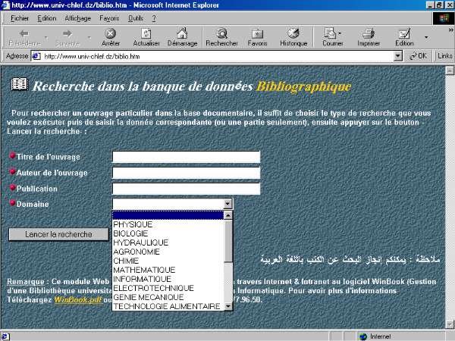Open the Favoris toolbar button
Image resolution: width=455 pixels, height=341 pixels.
coord(257,38)
